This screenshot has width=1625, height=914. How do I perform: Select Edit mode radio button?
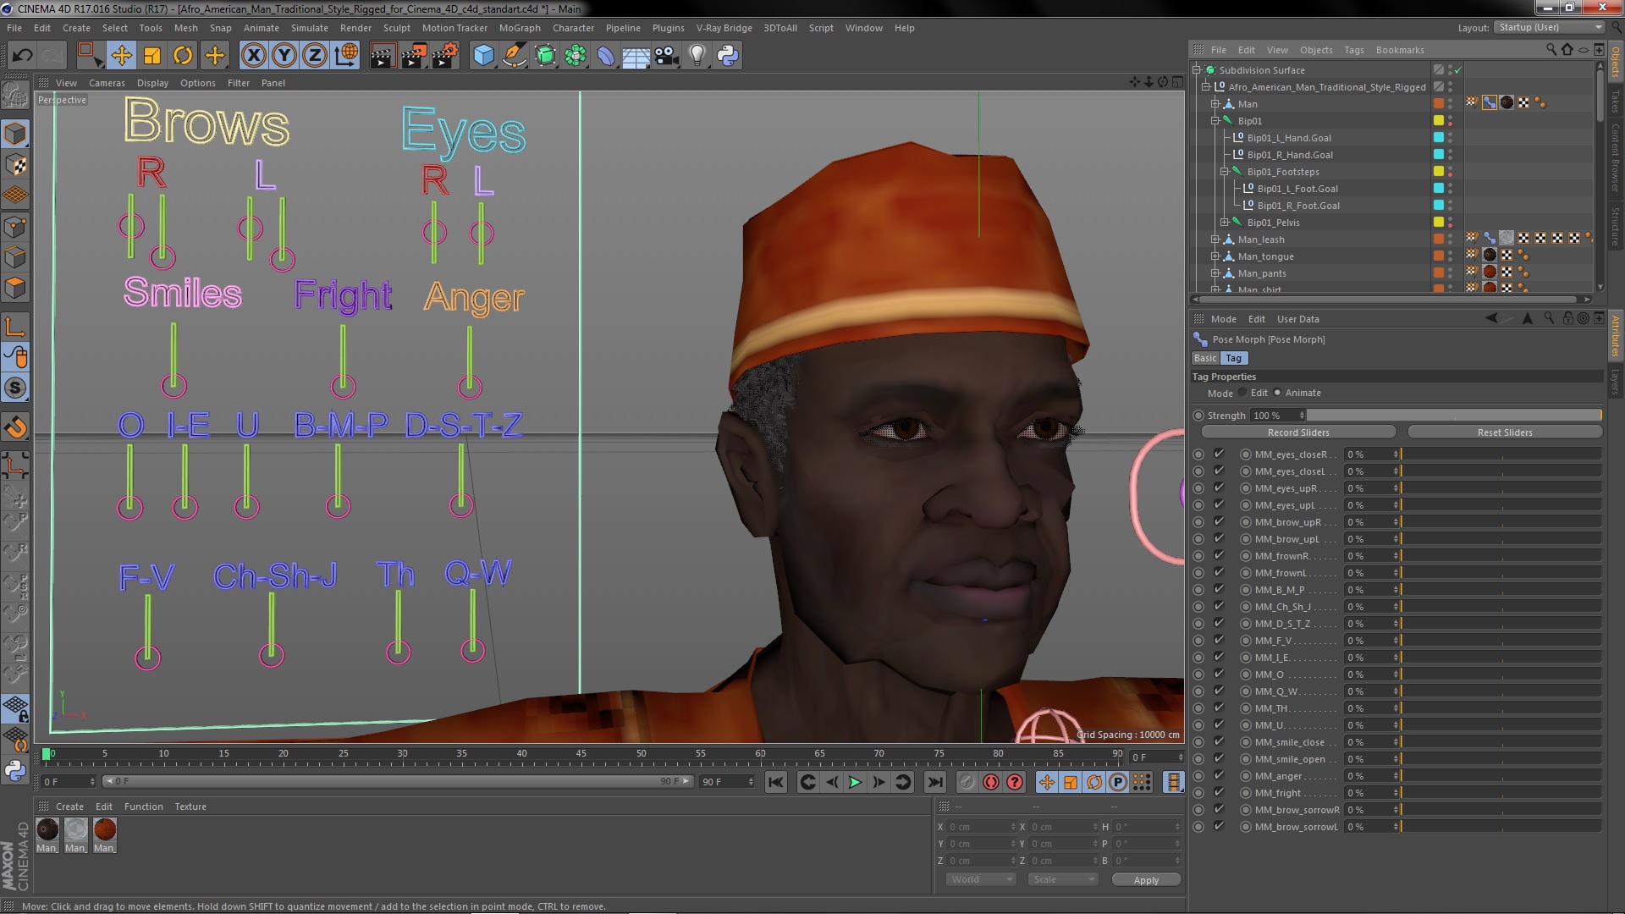click(1242, 393)
